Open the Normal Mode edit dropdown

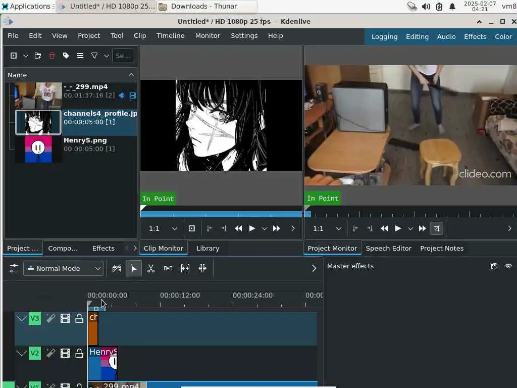63,269
